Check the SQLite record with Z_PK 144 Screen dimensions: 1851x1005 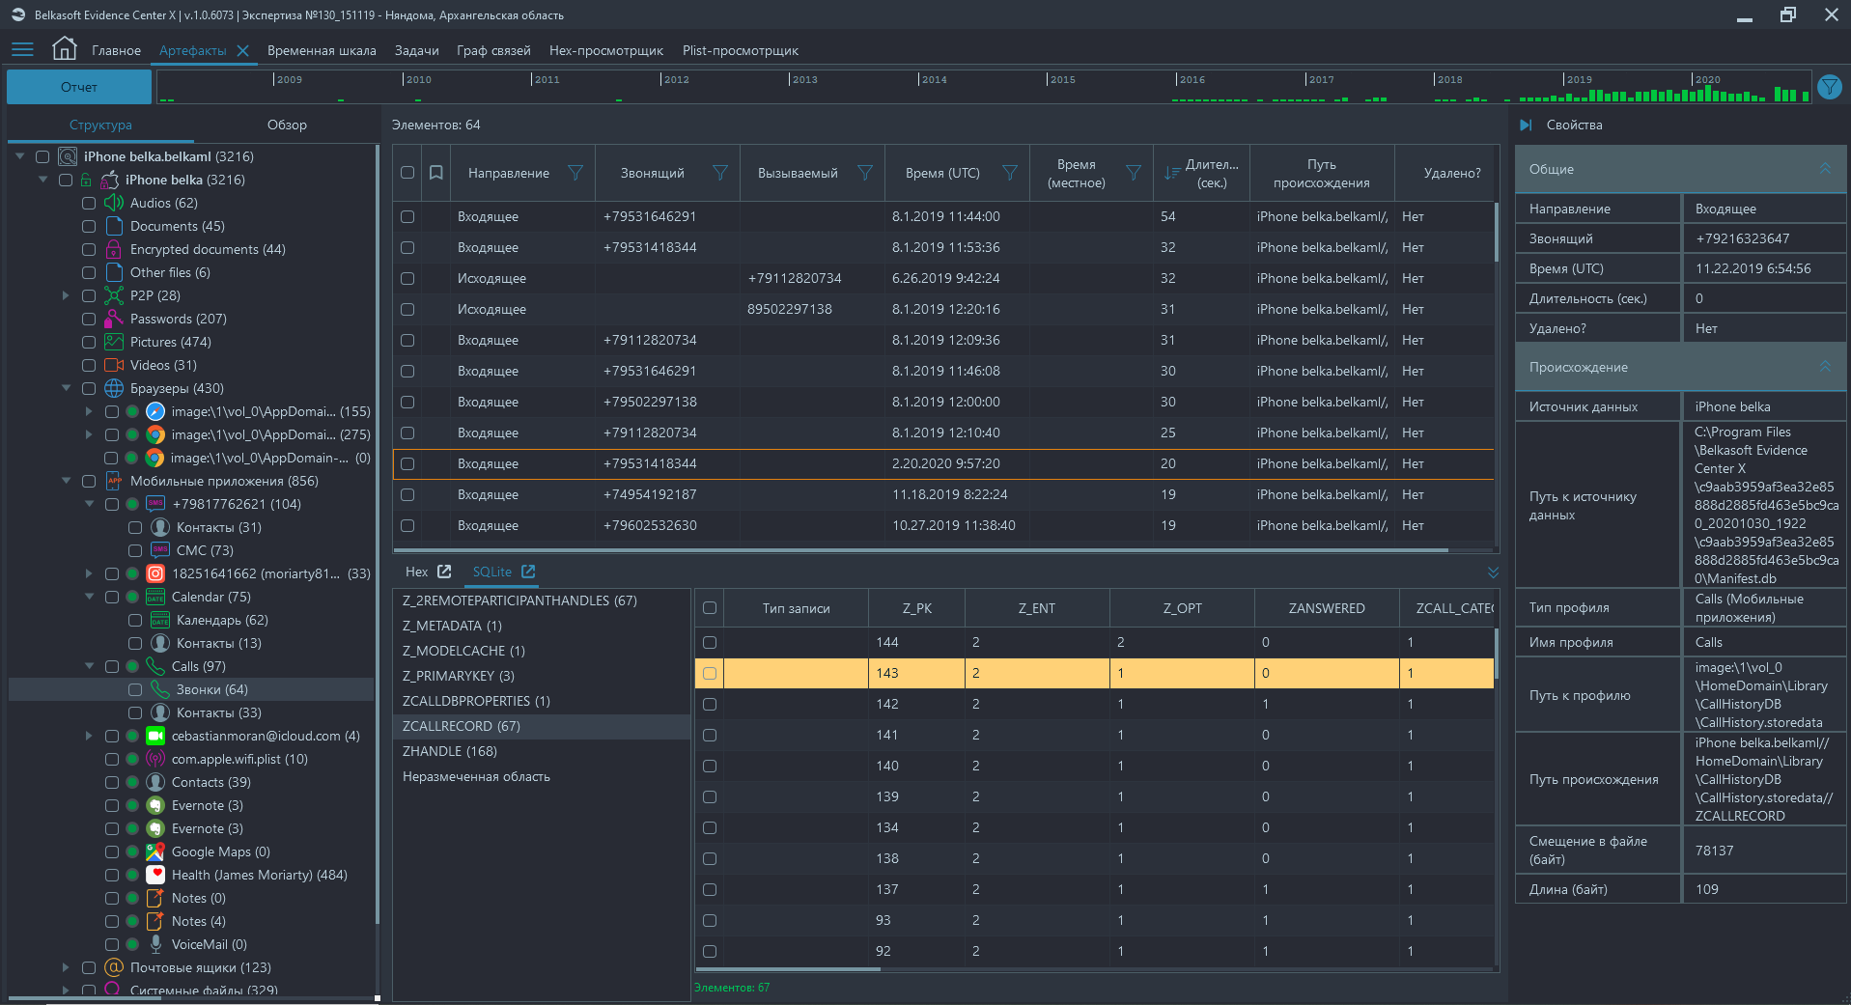[710, 642]
